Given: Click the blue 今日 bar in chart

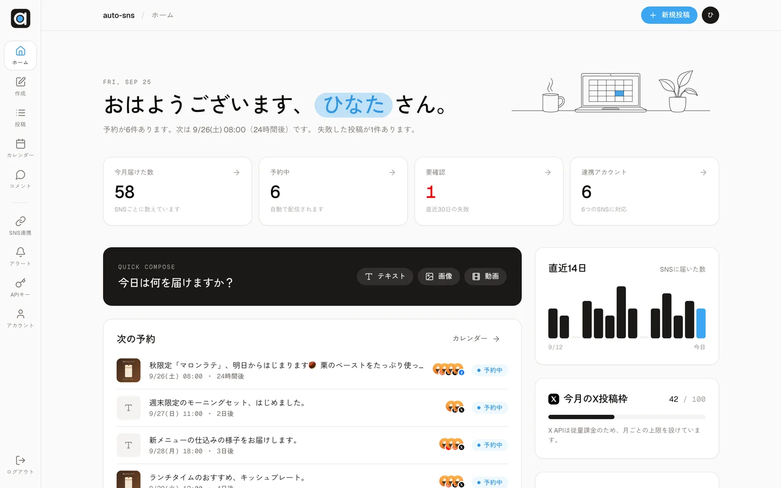Looking at the screenshot, I should (x=701, y=323).
